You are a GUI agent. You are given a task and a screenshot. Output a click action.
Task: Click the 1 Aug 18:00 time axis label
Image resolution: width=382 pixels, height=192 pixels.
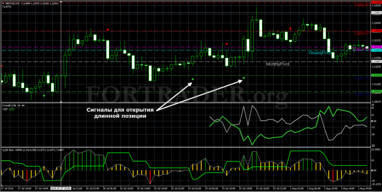[364, 188]
